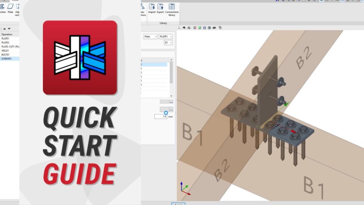The image size is (364, 205).
Task: Select SCREWS1 in the Operation list
Action: pos(7,59)
